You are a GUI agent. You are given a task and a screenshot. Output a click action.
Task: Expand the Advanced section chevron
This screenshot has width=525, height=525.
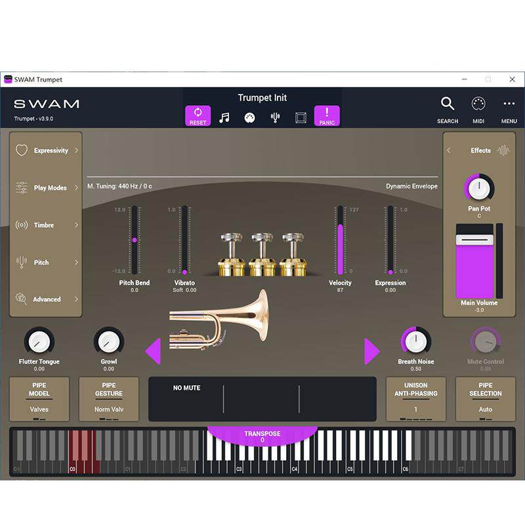pyautogui.click(x=76, y=299)
